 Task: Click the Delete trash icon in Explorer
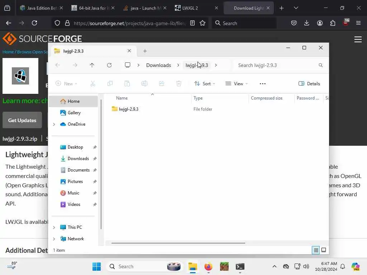179,83
